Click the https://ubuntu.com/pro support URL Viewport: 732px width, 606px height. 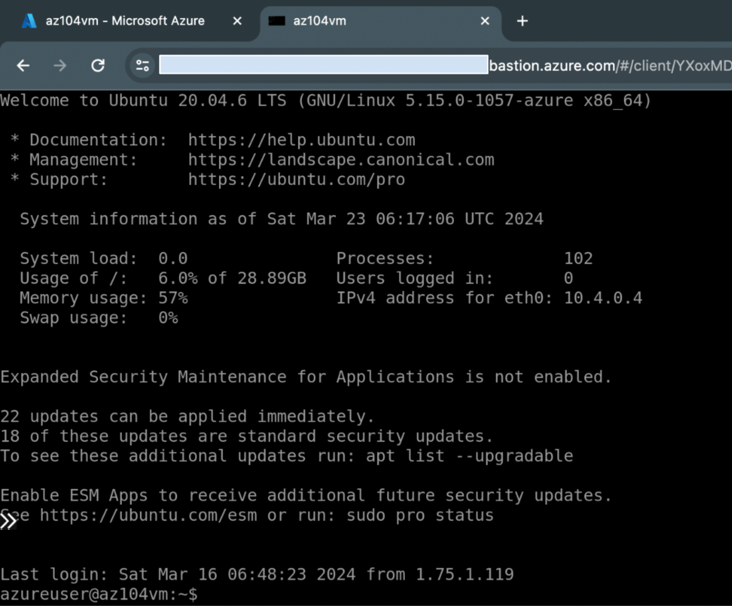pyautogui.click(x=296, y=180)
